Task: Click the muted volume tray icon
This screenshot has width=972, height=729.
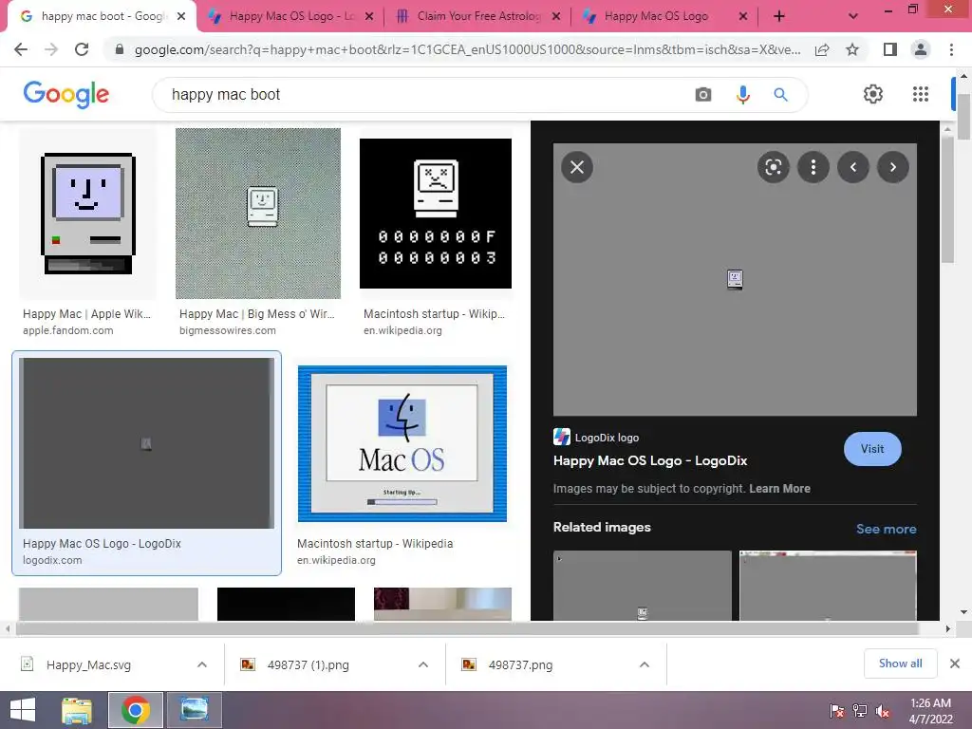Action: 883,711
